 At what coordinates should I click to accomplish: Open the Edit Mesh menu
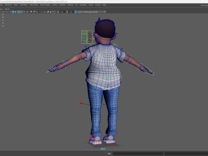tap(24, 5)
